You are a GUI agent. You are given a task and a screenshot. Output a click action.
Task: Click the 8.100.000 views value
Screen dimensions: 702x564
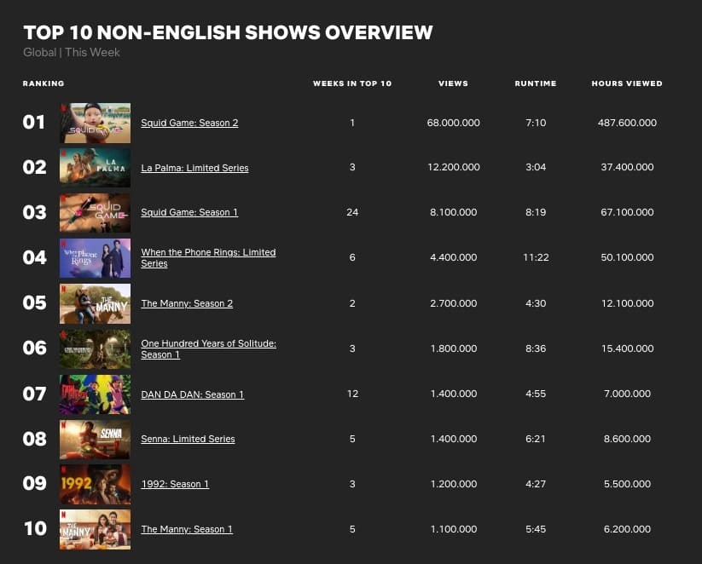tap(454, 212)
